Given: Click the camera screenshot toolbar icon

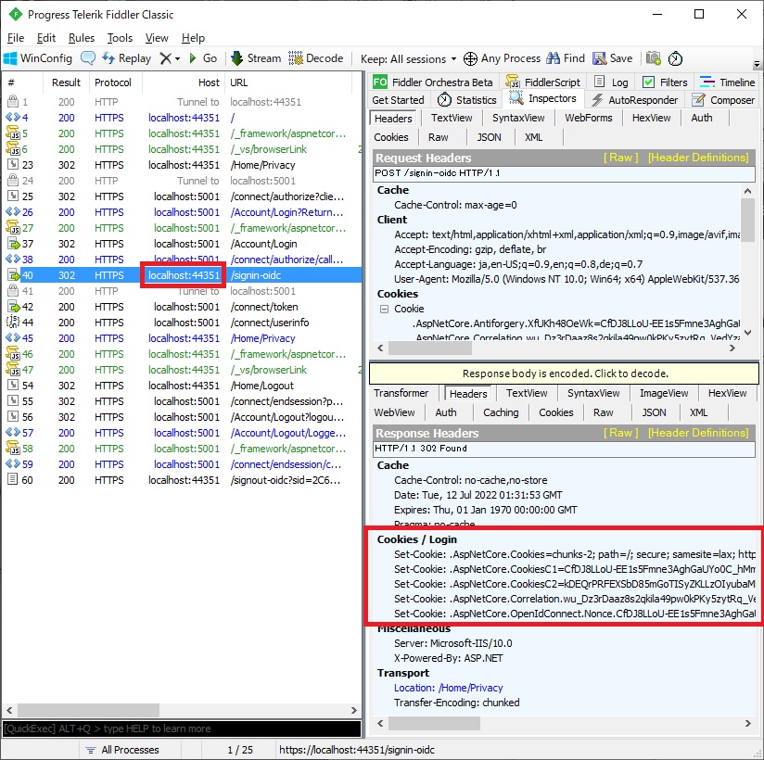Looking at the screenshot, I should click(x=654, y=58).
